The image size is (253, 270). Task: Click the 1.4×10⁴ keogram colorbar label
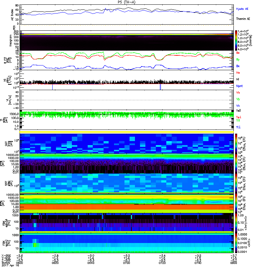(x=243, y=31)
